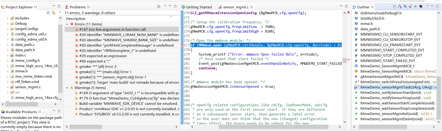Select MMWDEMO_CLI_SENSORSTART_EVT macro in Outline

coord(391,34)
